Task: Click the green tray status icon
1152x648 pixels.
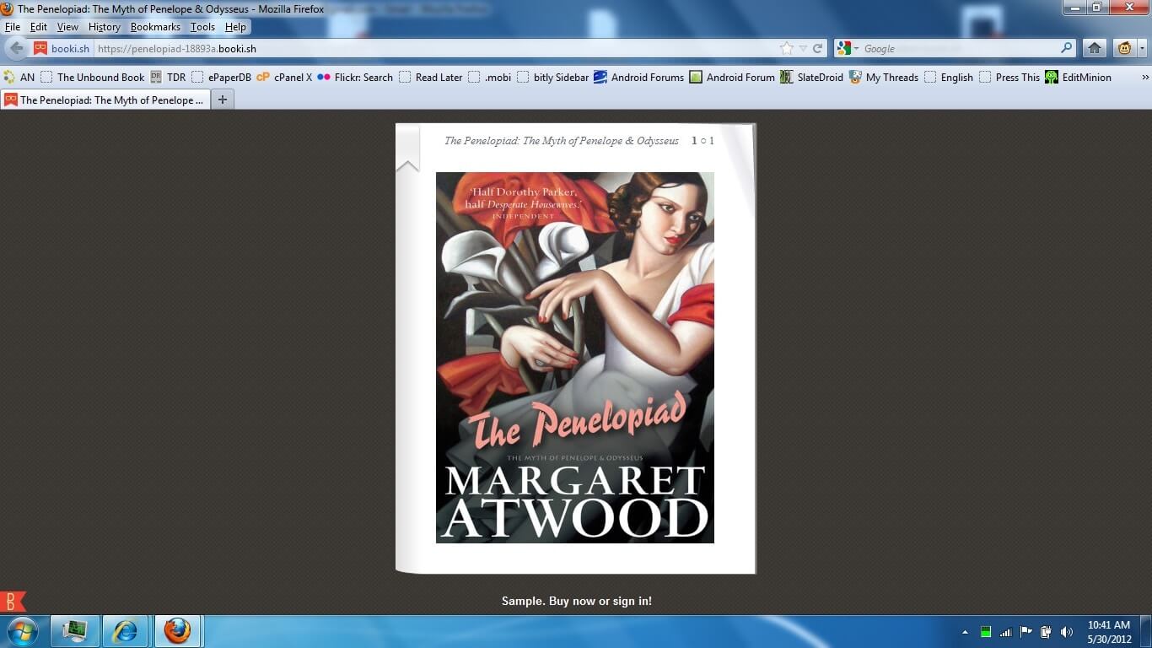Action: [x=985, y=632]
